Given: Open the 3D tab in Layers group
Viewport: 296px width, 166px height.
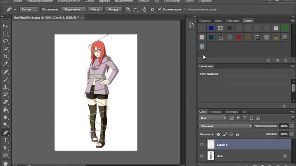Looking at the screenshot, I should [245, 112].
